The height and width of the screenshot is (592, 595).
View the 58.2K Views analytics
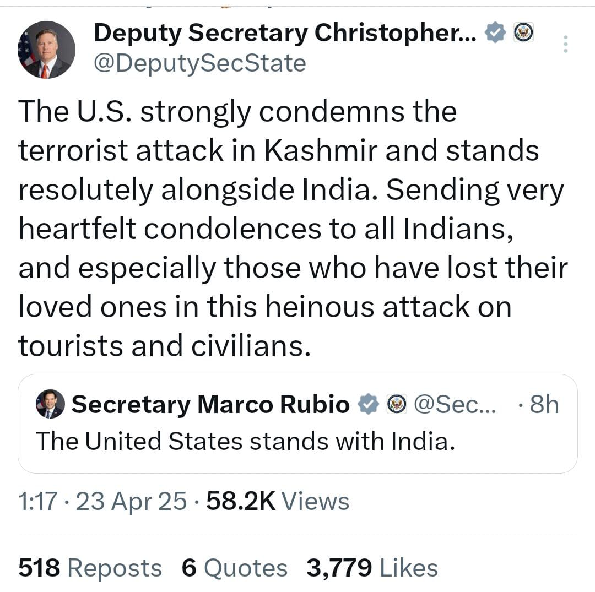pyautogui.click(x=278, y=501)
